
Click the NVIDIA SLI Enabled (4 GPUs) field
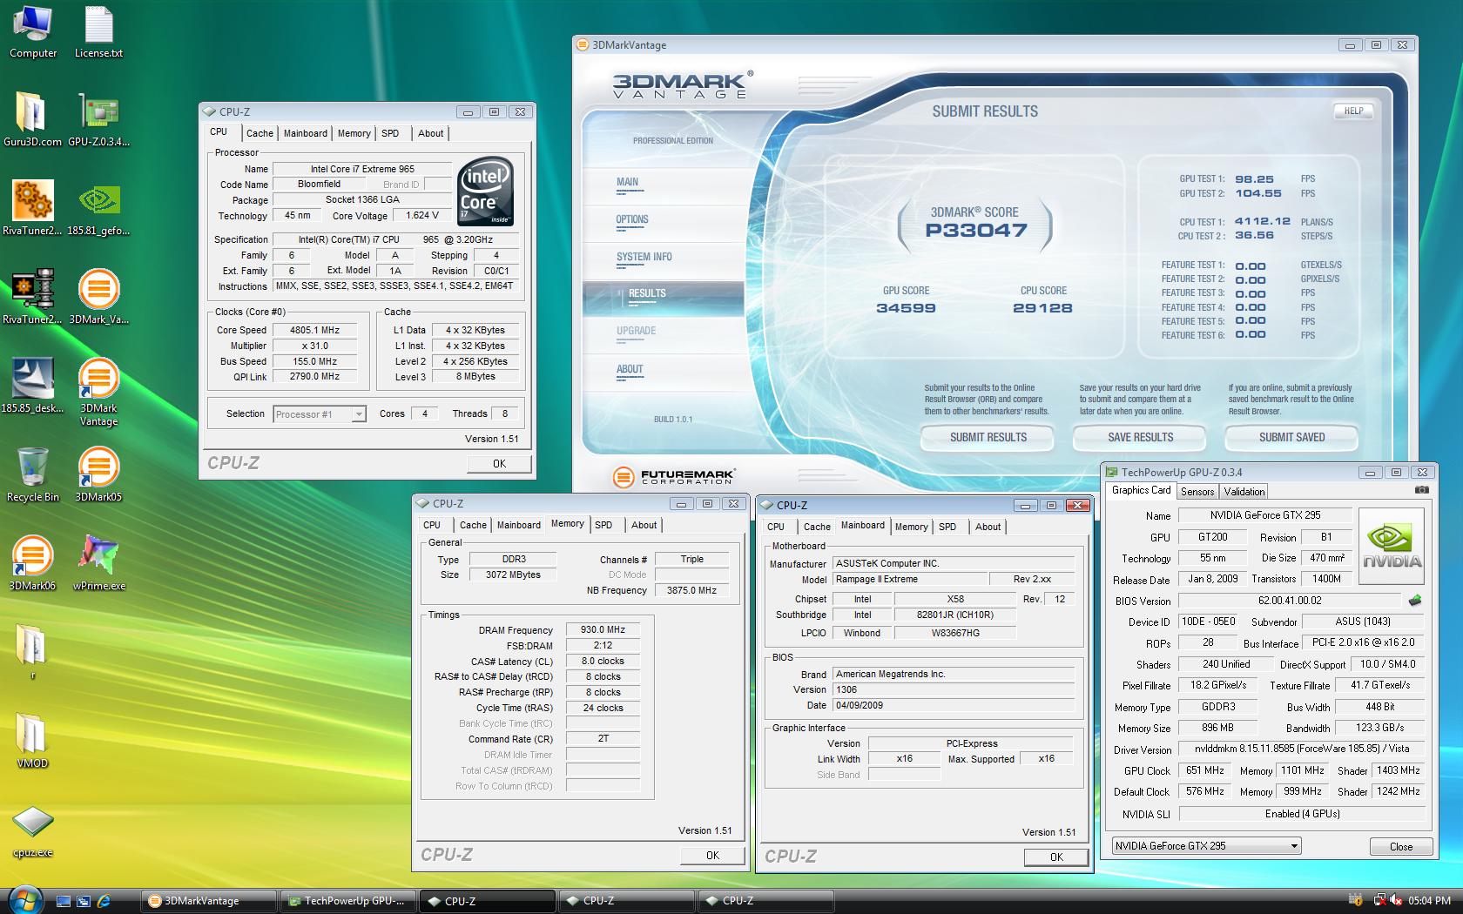(x=1301, y=814)
